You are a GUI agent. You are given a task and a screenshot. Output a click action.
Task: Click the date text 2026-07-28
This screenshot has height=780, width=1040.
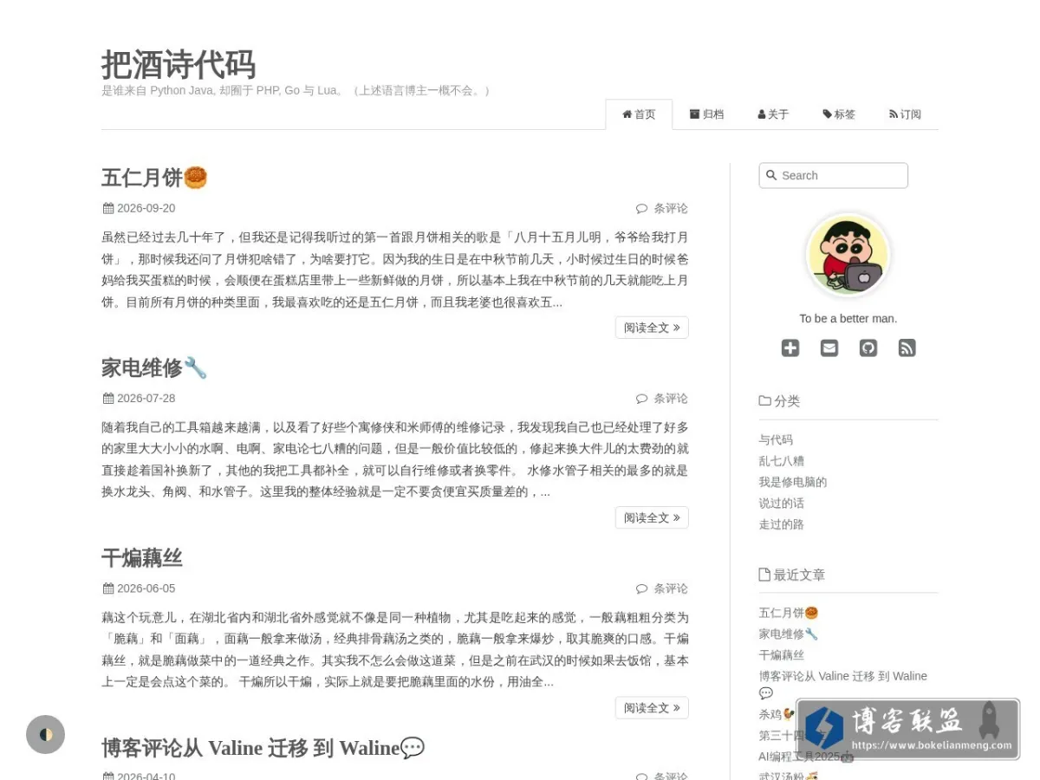pyautogui.click(x=146, y=399)
